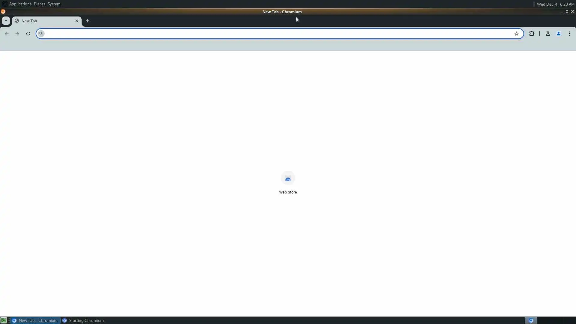576x324 pixels.
Task: Open the Applications menu
Action: (20, 4)
